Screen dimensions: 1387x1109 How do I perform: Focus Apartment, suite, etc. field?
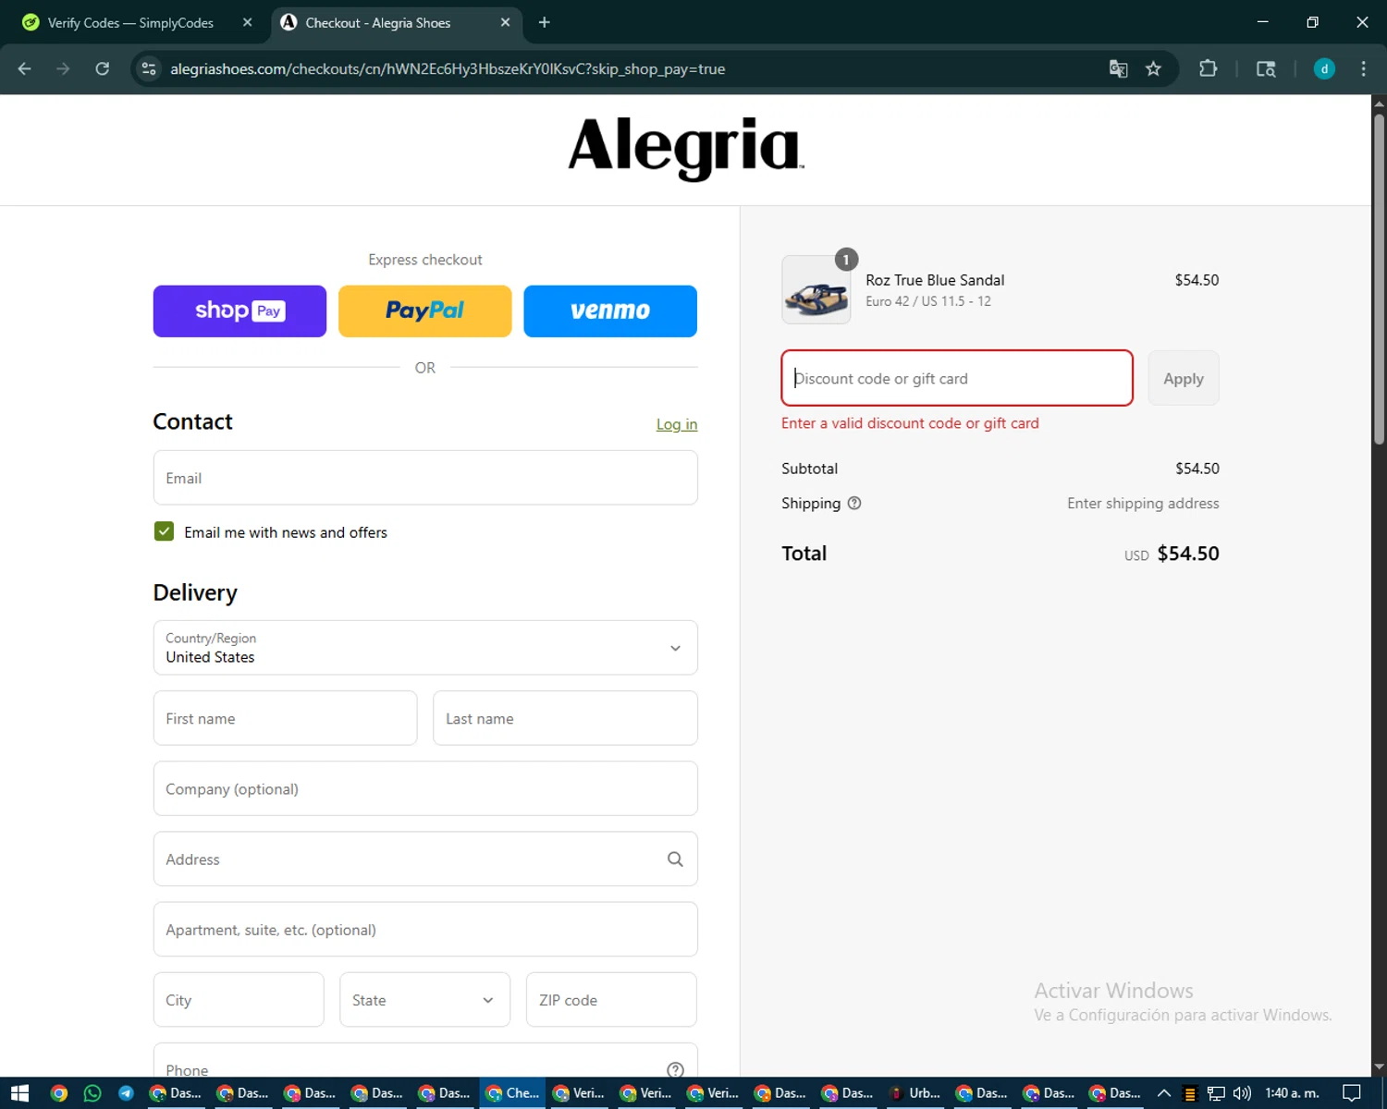425,930
